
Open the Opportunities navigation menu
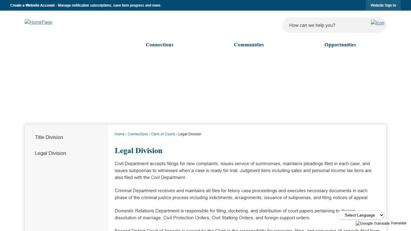(340, 45)
